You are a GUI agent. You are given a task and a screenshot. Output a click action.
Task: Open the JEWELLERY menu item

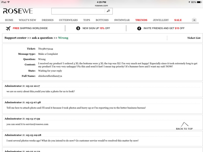click(x=161, y=20)
